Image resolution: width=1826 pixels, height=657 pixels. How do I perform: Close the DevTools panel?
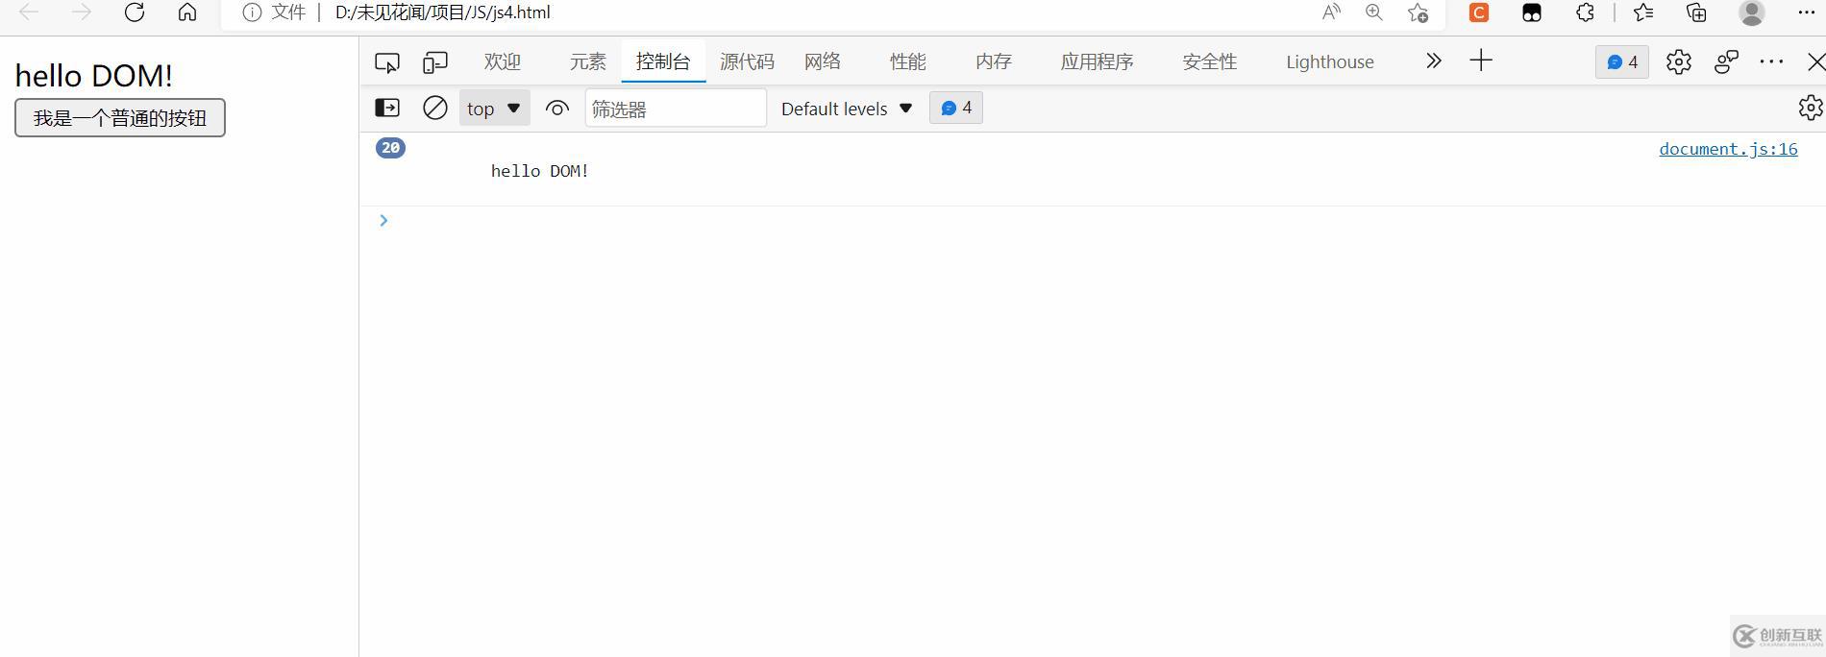point(1815,62)
